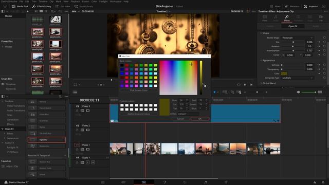Open the Sound Library panel
The image size is (329, 185).
click(x=83, y=6)
